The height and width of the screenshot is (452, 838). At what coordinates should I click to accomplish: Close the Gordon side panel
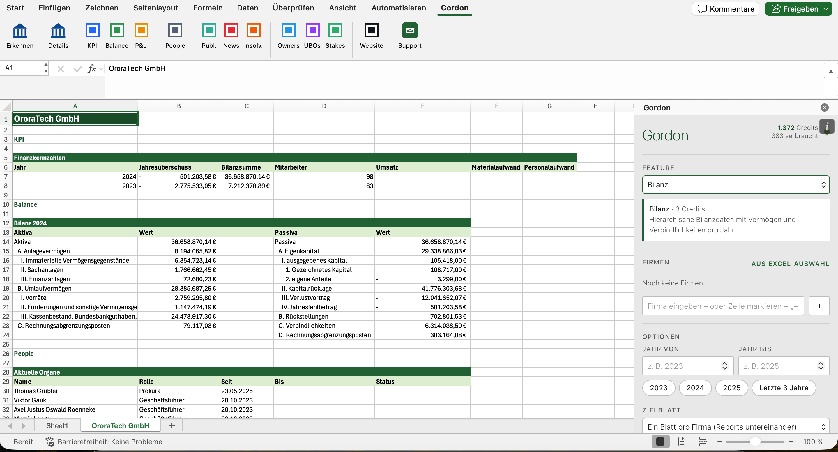coord(824,108)
